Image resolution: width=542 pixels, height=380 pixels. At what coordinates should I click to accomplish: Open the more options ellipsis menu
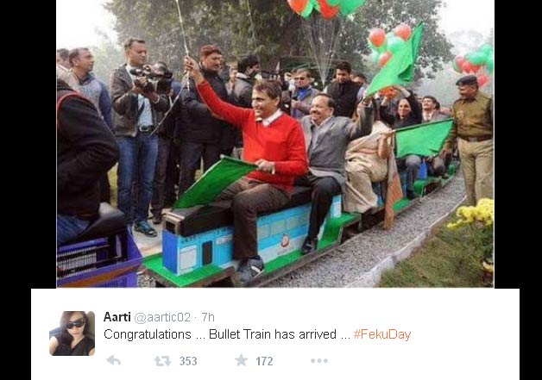coord(319,361)
